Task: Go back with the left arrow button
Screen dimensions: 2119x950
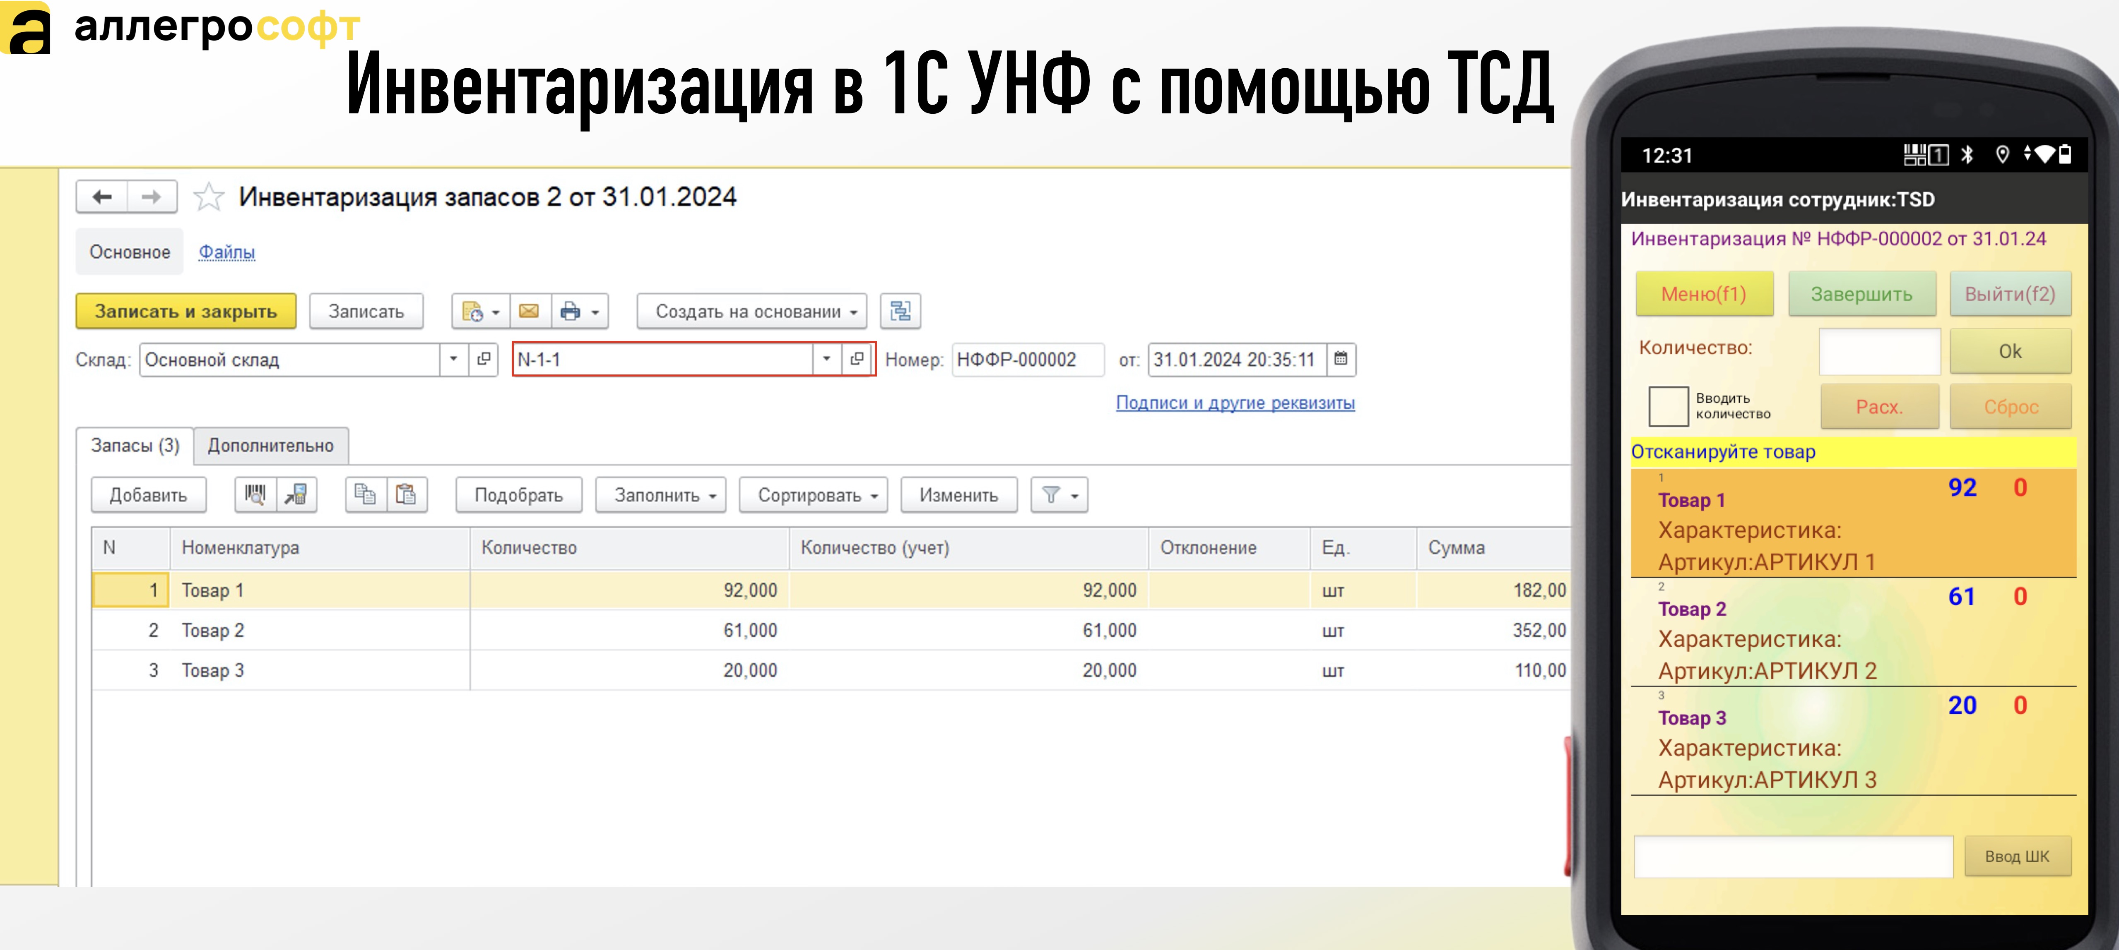Action: pos(102,197)
